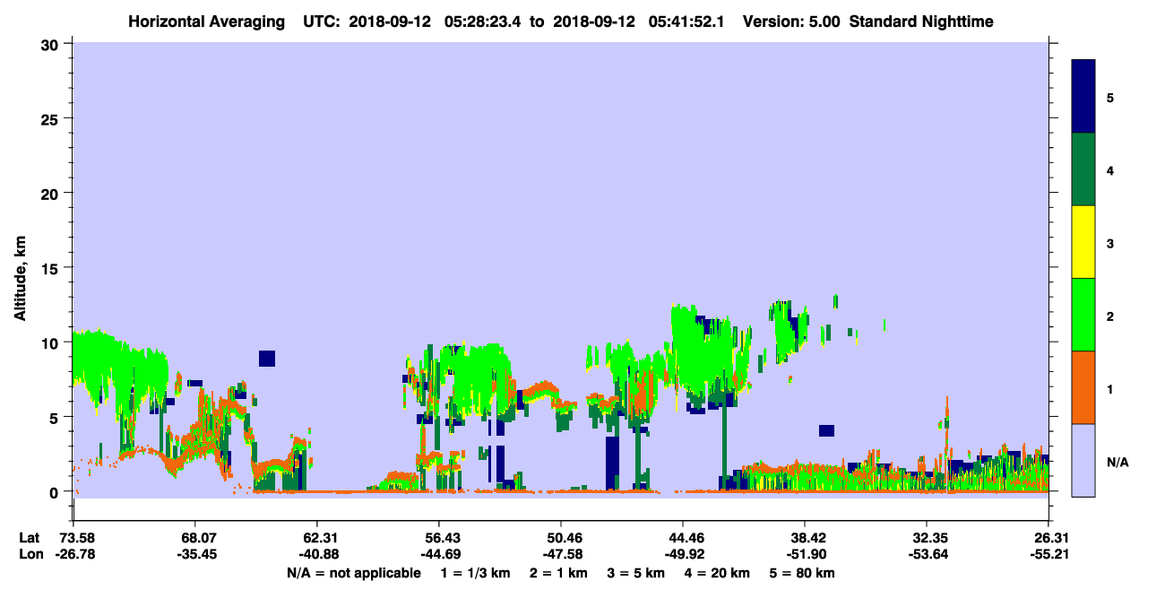The height and width of the screenshot is (598, 1165).
Task: Click longitude value -49.92
Action: click(683, 554)
